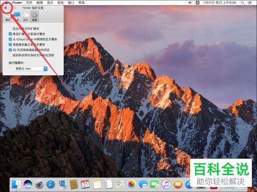Open Mail stamp icon in Dock
This screenshot has width=257, height=192.
[x=62, y=184]
